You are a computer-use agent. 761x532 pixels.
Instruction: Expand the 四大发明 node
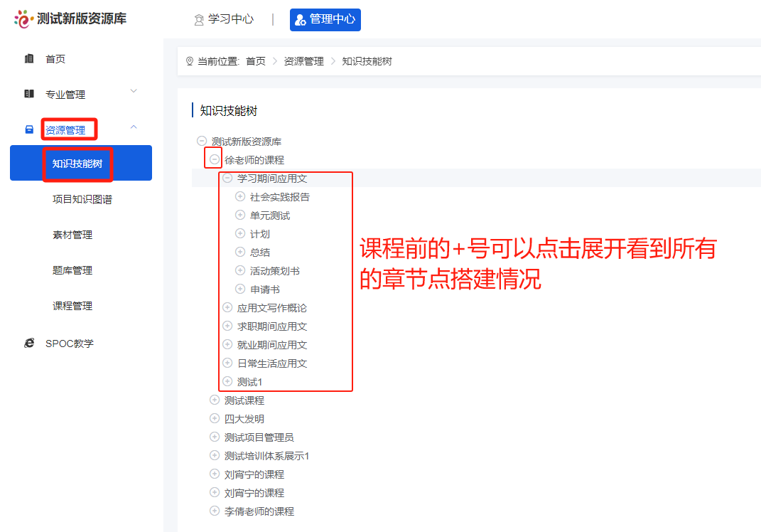coord(214,417)
